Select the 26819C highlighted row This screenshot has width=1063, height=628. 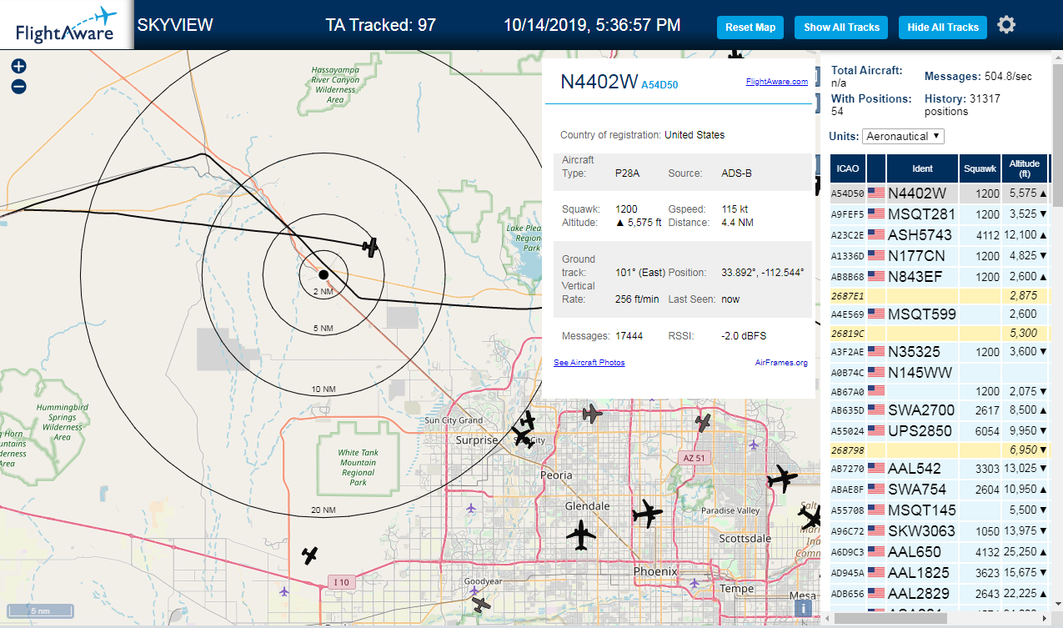940,334
